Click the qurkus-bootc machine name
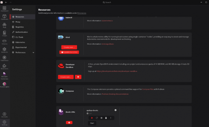The image size is (209, 127). pos(92,111)
